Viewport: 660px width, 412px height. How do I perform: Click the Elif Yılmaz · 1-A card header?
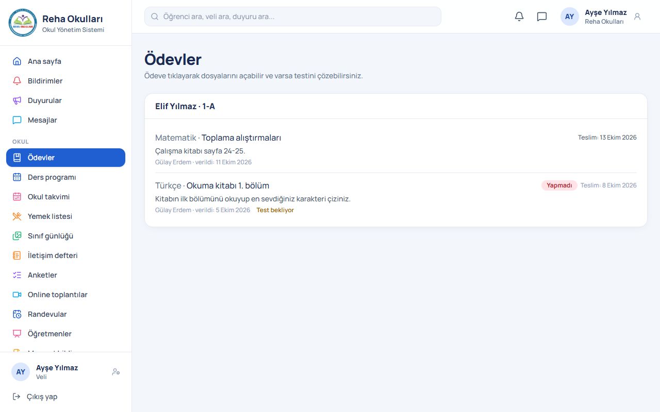396,107
